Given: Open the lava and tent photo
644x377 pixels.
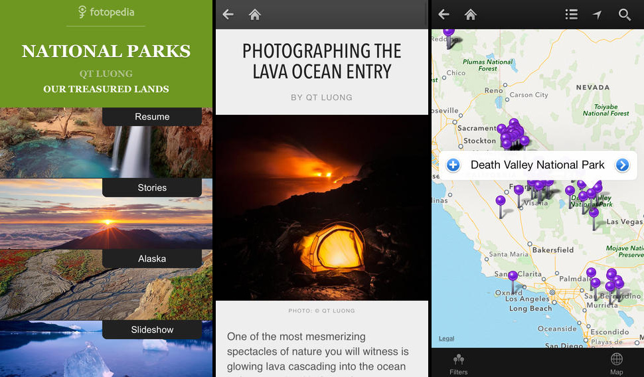Looking at the screenshot, I should click(x=321, y=207).
